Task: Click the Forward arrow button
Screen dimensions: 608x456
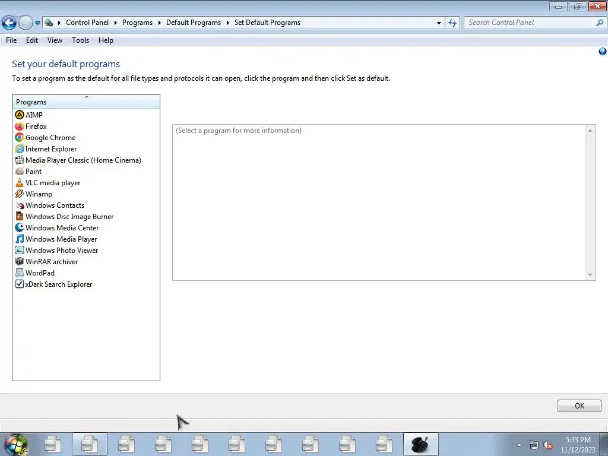Action: coord(26,23)
